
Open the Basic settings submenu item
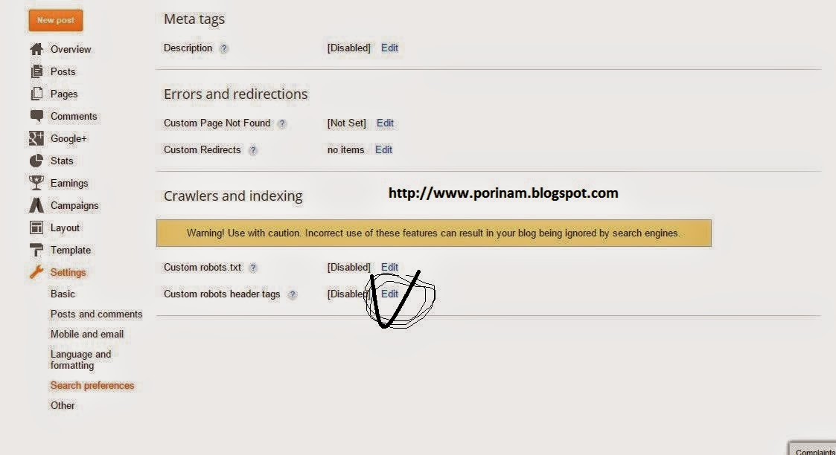pyautogui.click(x=63, y=294)
